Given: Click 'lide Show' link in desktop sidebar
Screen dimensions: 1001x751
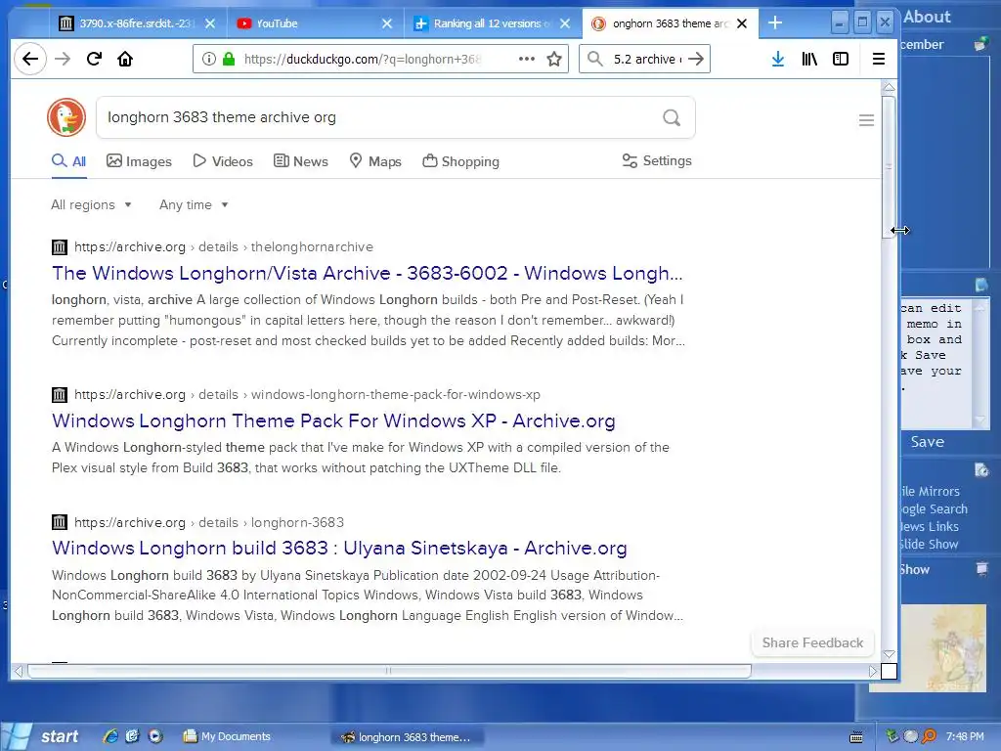Looking at the screenshot, I should tap(930, 544).
